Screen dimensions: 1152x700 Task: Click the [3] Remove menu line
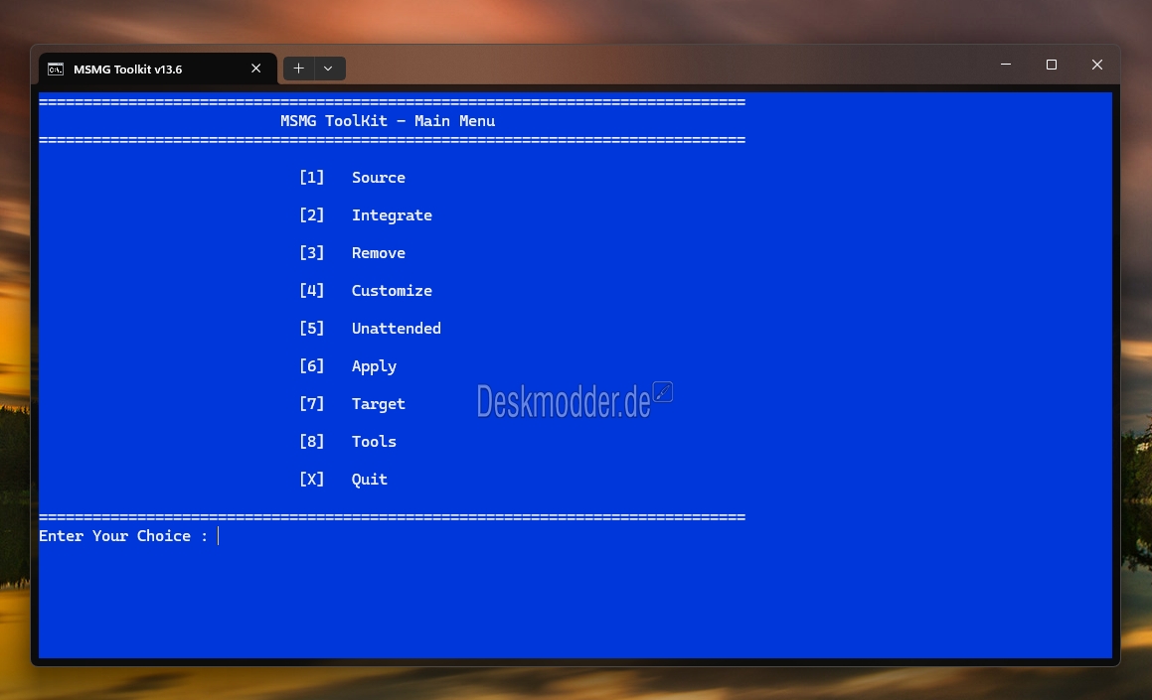[352, 253]
